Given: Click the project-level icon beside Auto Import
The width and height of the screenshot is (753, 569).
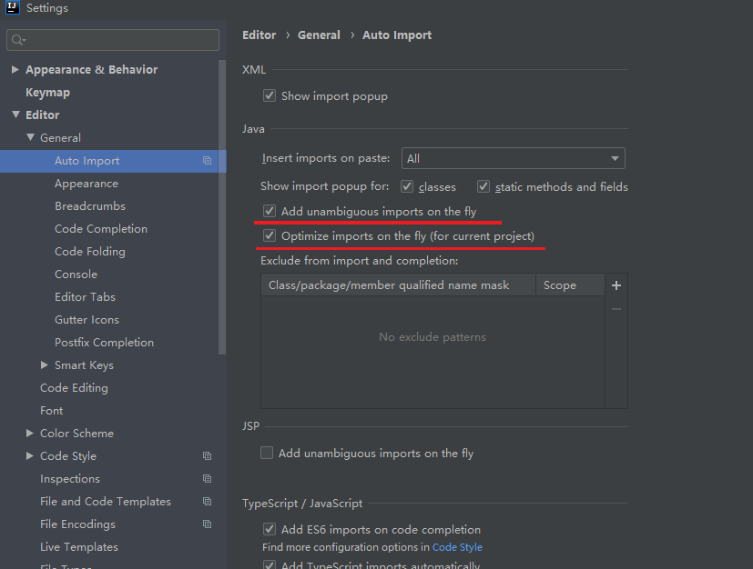Looking at the screenshot, I should 207,161.
